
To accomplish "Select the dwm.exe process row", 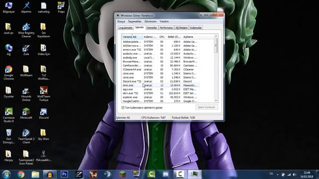I will [x=160, y=86].
